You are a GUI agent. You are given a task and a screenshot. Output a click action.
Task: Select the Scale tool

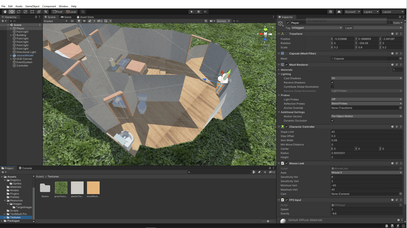click(25, 12)
